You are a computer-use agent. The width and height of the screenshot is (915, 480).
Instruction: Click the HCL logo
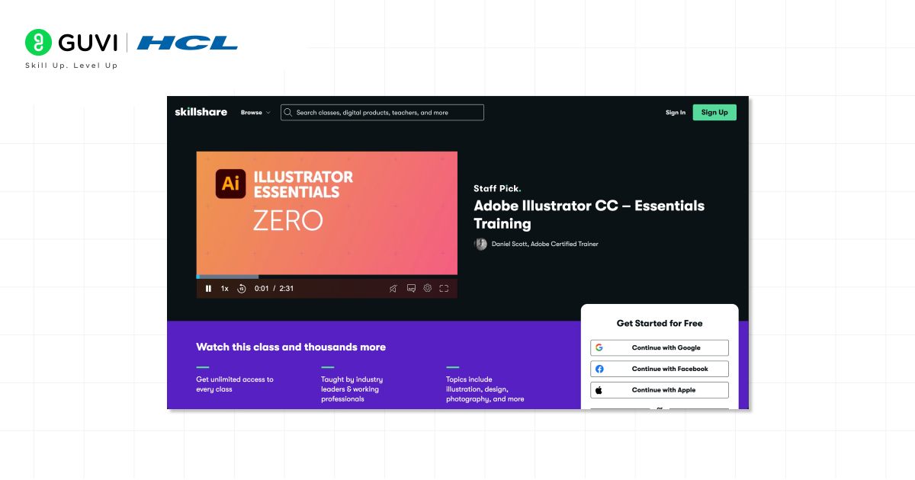pos(188,43)
